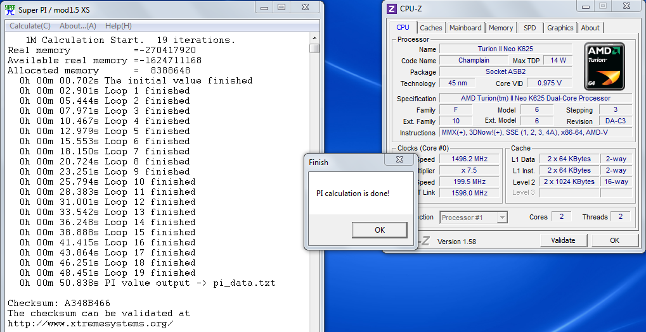Click the Version 1.58 label in CPU-Z
Image resolution: width=646 pixels, height=332 pixels.
[x=456, y=242]
